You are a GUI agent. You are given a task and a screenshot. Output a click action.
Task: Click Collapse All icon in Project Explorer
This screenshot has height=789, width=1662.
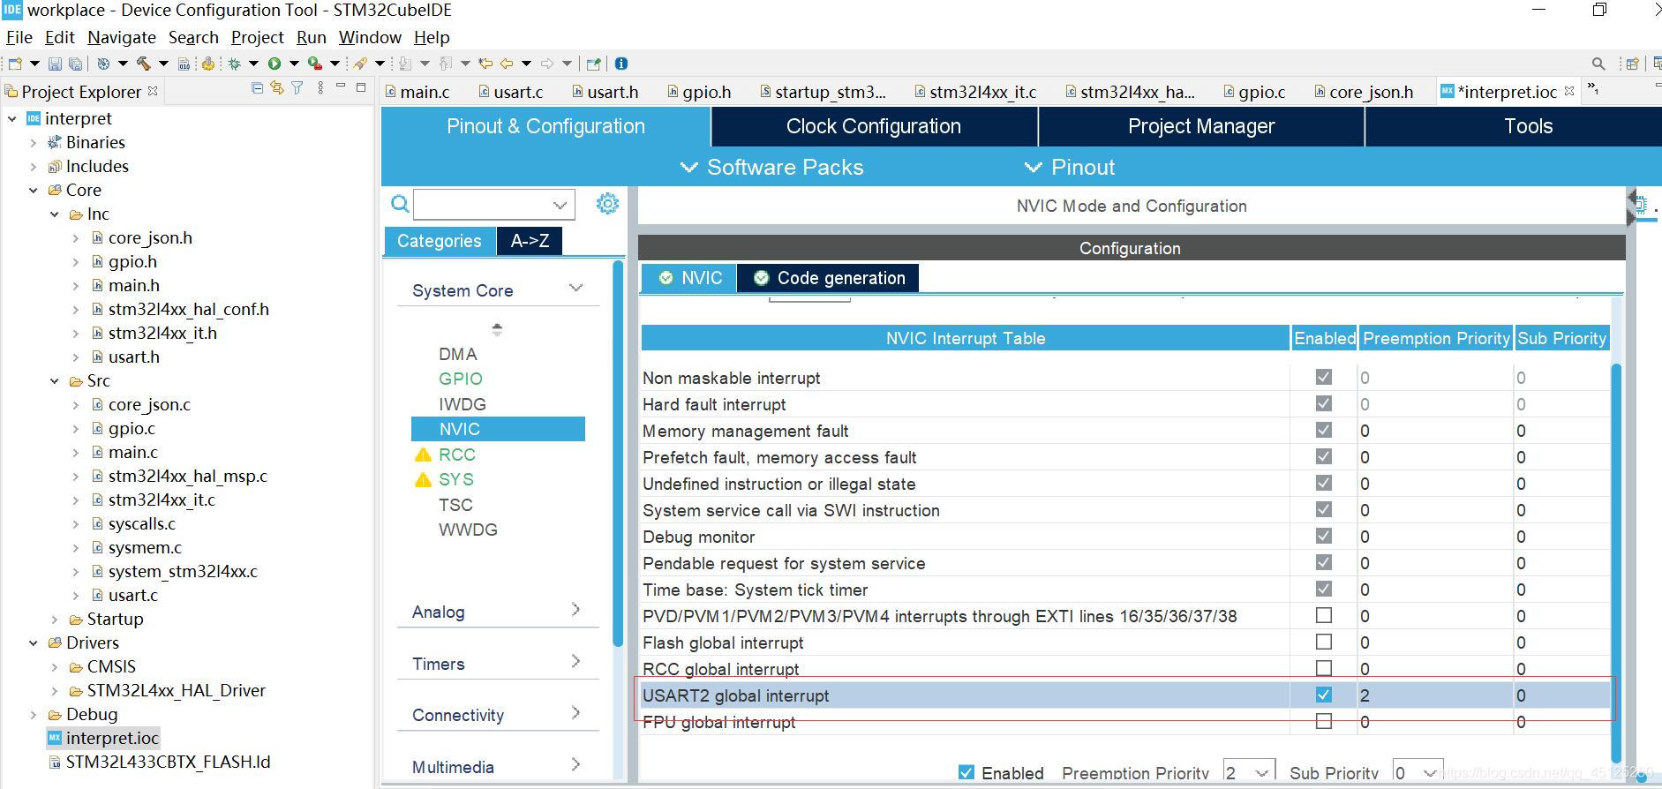coord(257,88)
